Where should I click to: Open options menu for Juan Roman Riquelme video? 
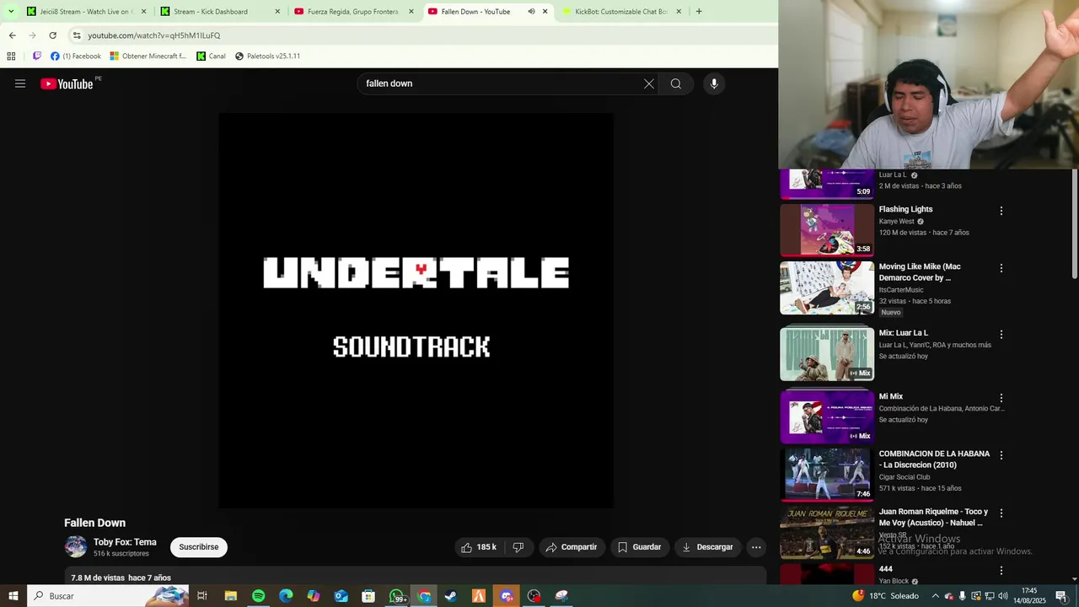pos(1001,513)
